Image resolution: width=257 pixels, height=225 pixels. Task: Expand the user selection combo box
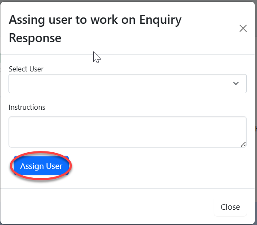pyautogui.click(x=127, y=83)
